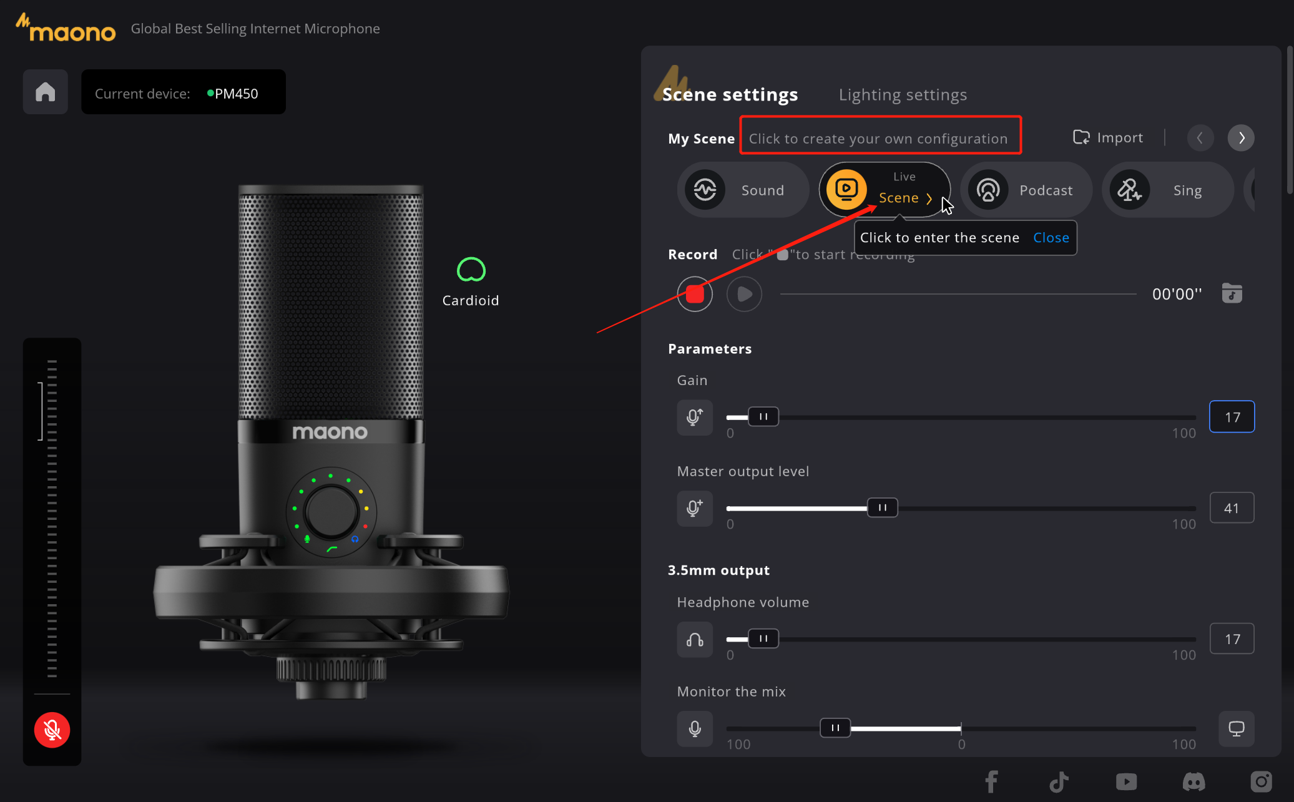Viewport: 1294px width, 802px height.
Task: Expand next scenes with right arrow
Action: coord(1241,138)
